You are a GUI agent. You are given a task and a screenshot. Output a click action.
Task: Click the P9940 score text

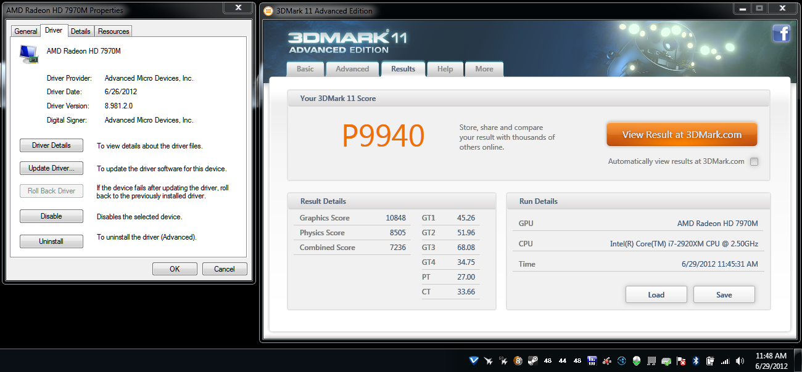point(383,136)
